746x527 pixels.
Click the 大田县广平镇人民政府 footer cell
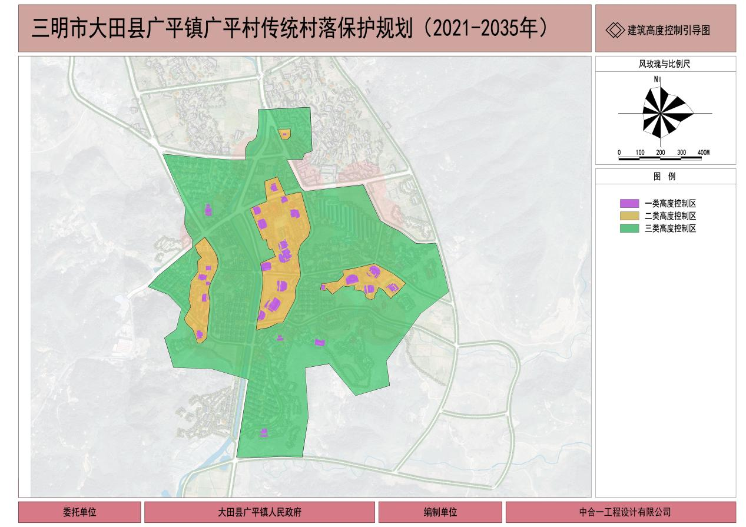click(260, 512)
